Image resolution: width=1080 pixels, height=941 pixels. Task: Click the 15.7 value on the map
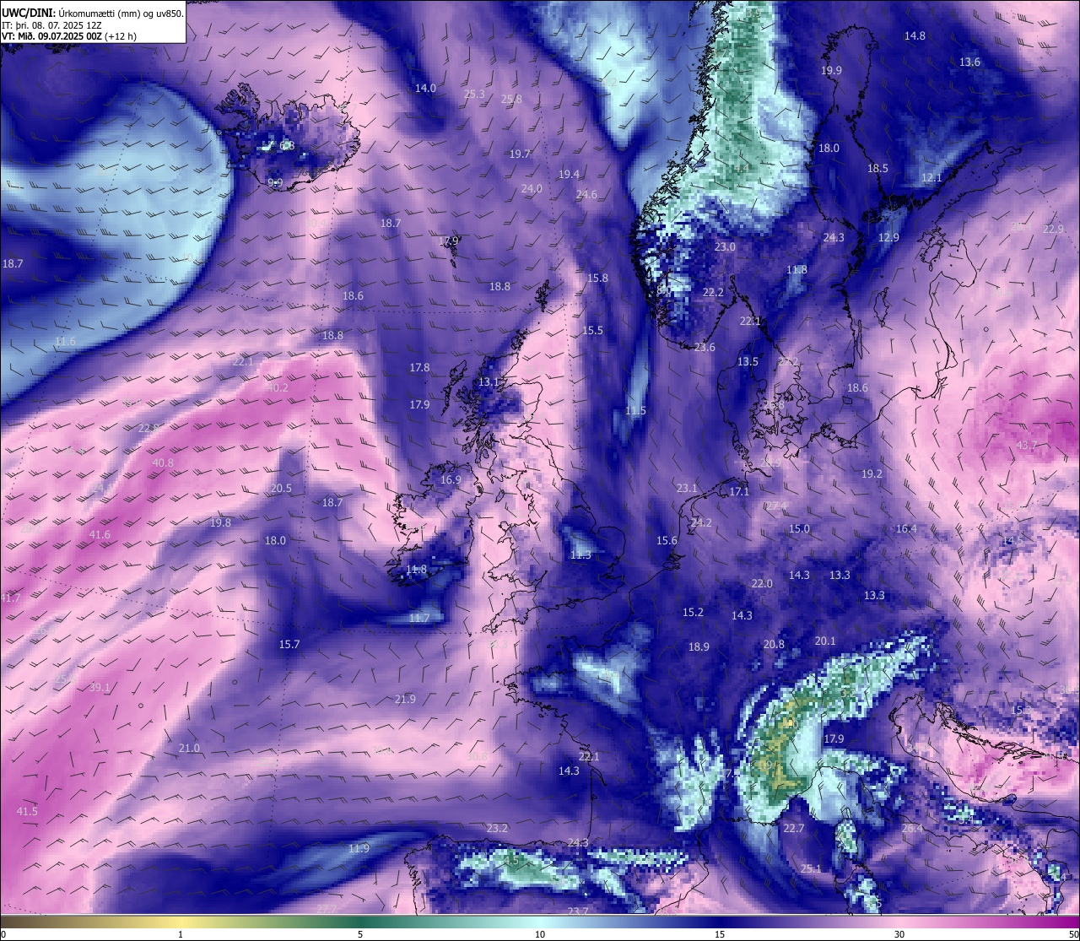pyautogui.click(x=289, y=645)
